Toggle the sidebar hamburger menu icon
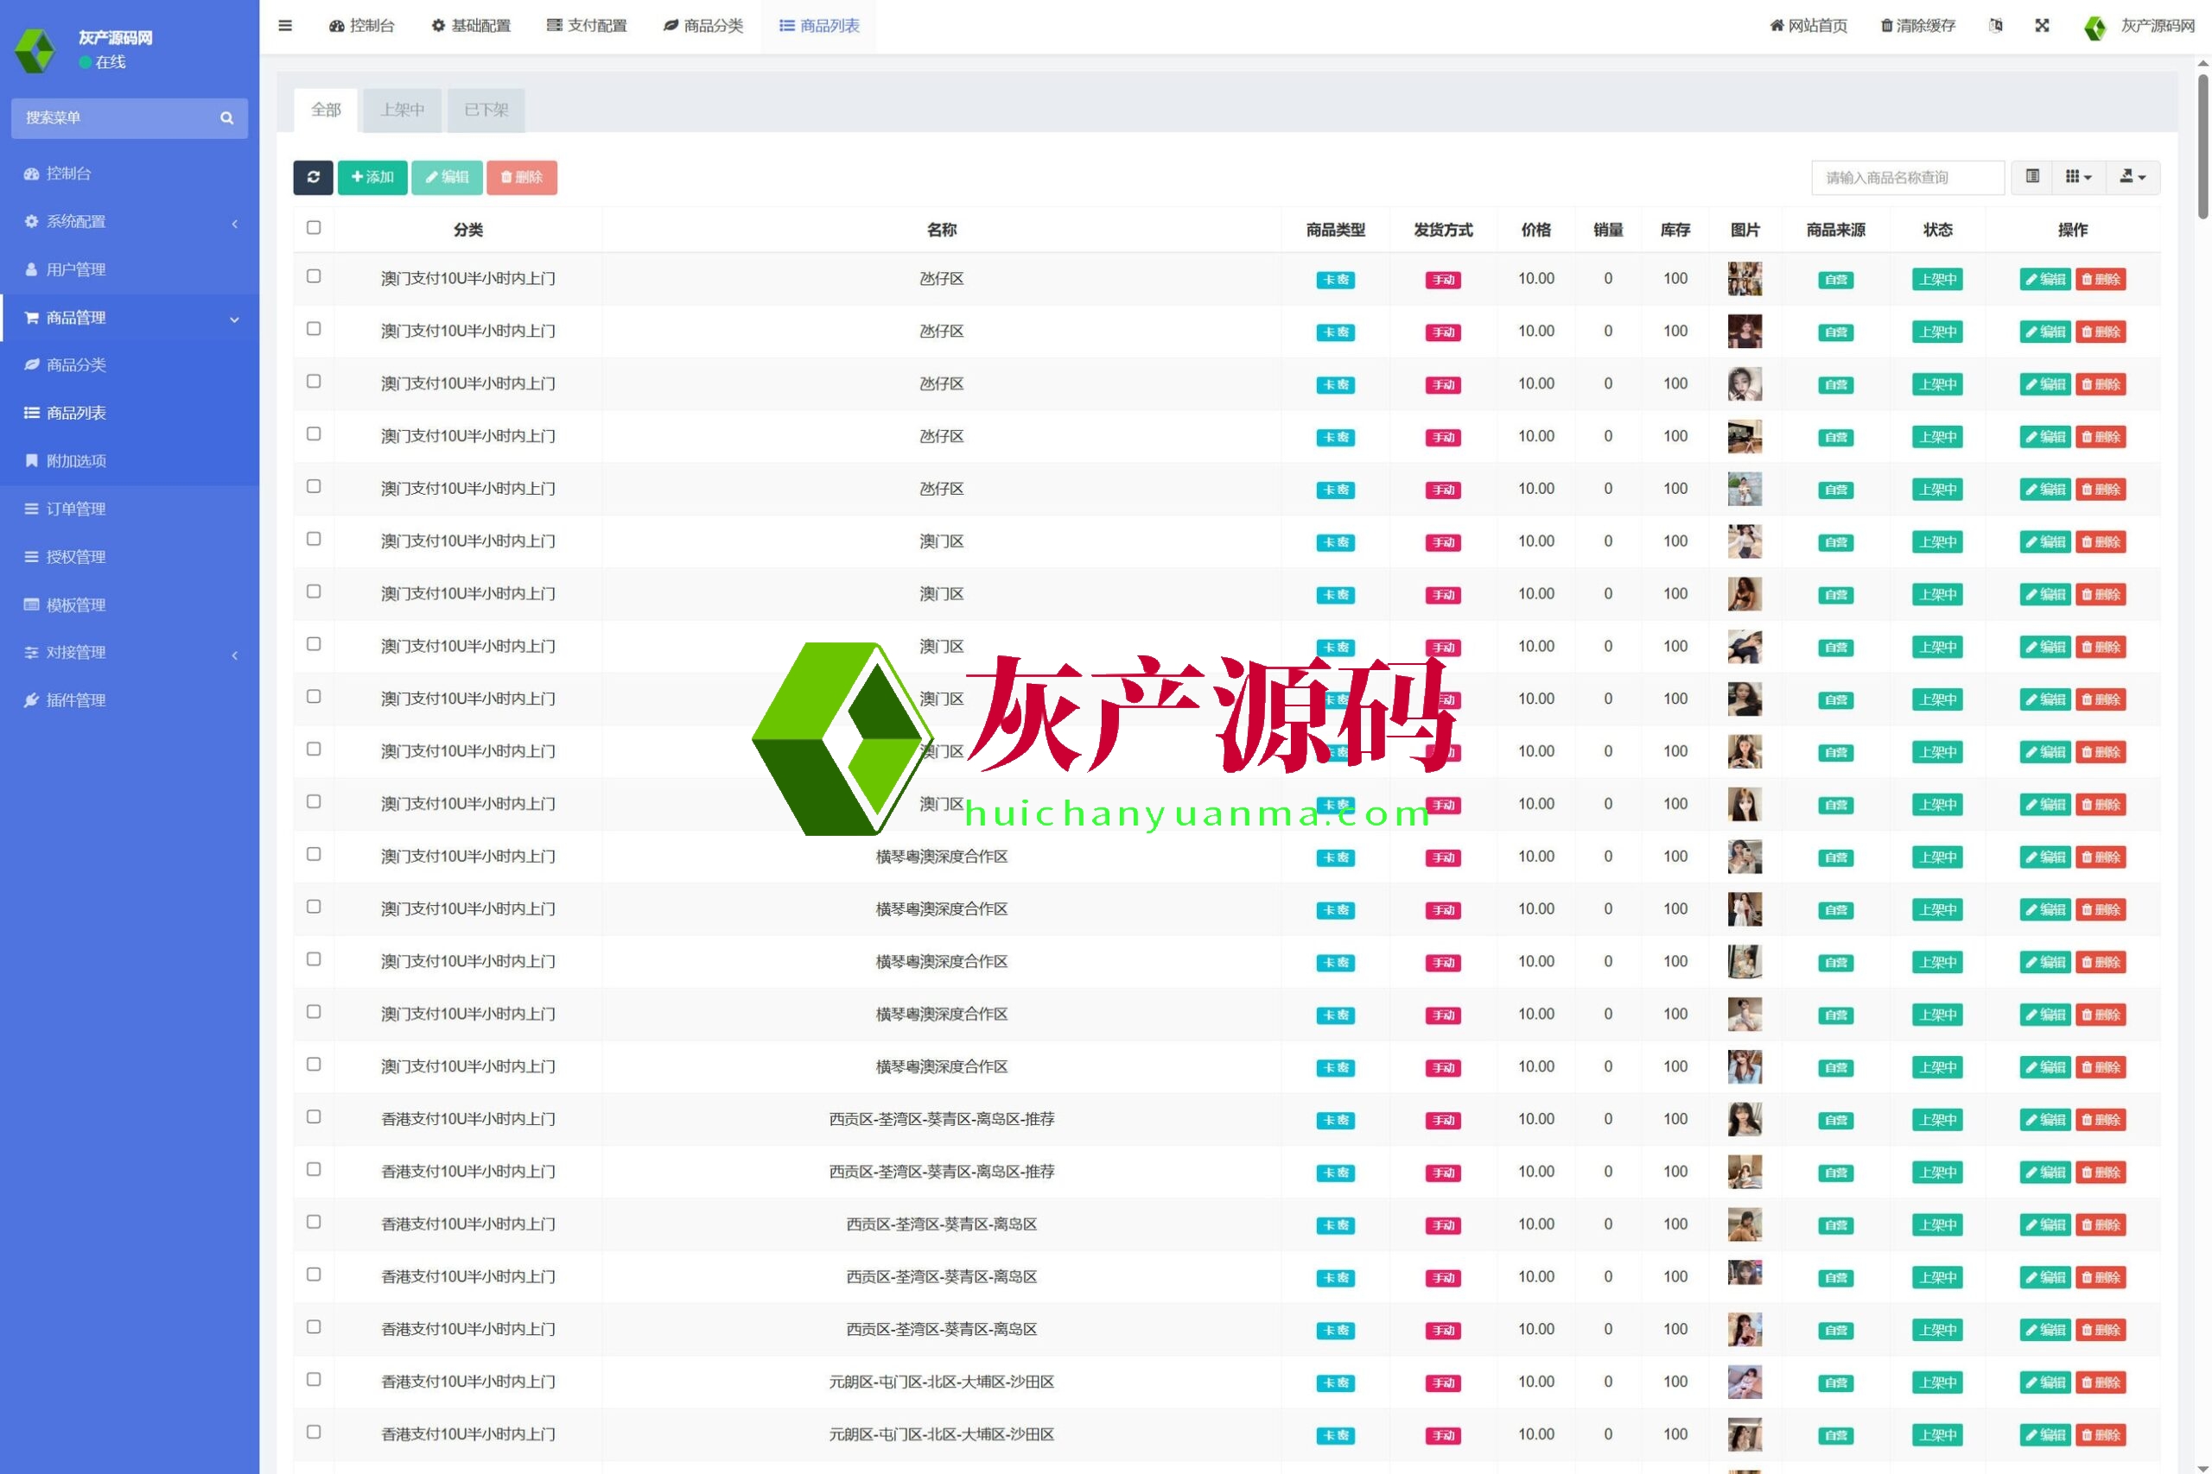 (285, 25)
